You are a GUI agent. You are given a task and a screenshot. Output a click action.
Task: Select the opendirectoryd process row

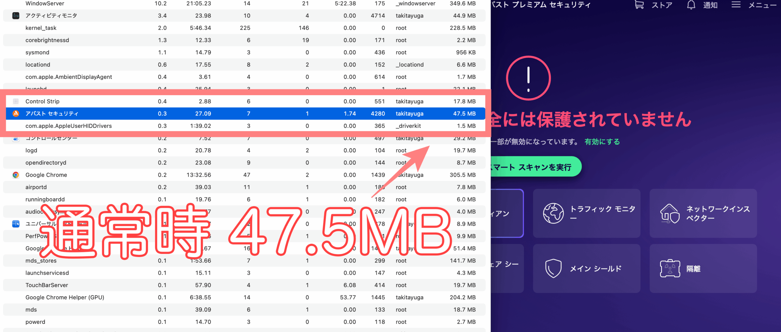point(244,163)
